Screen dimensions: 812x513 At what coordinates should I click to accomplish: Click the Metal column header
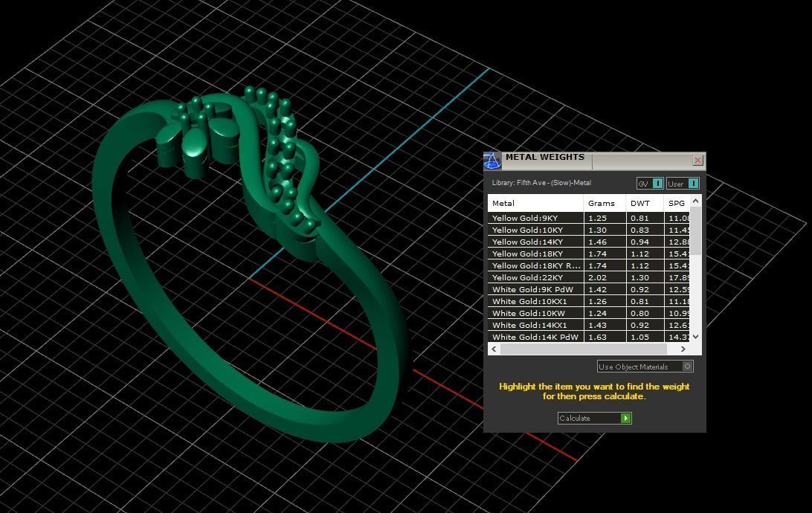535,204
